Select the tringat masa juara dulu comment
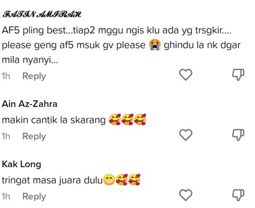The image size is (255, 208). tap(71, 180)
